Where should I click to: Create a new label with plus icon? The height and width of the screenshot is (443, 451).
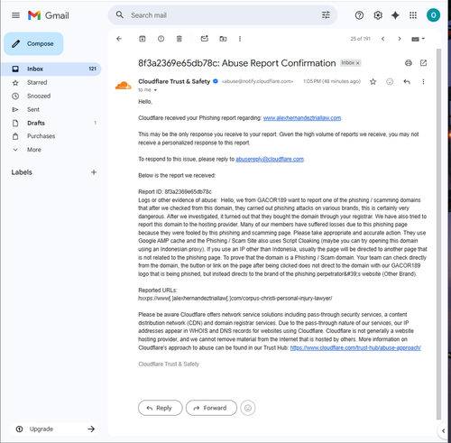tap(94, 172)
